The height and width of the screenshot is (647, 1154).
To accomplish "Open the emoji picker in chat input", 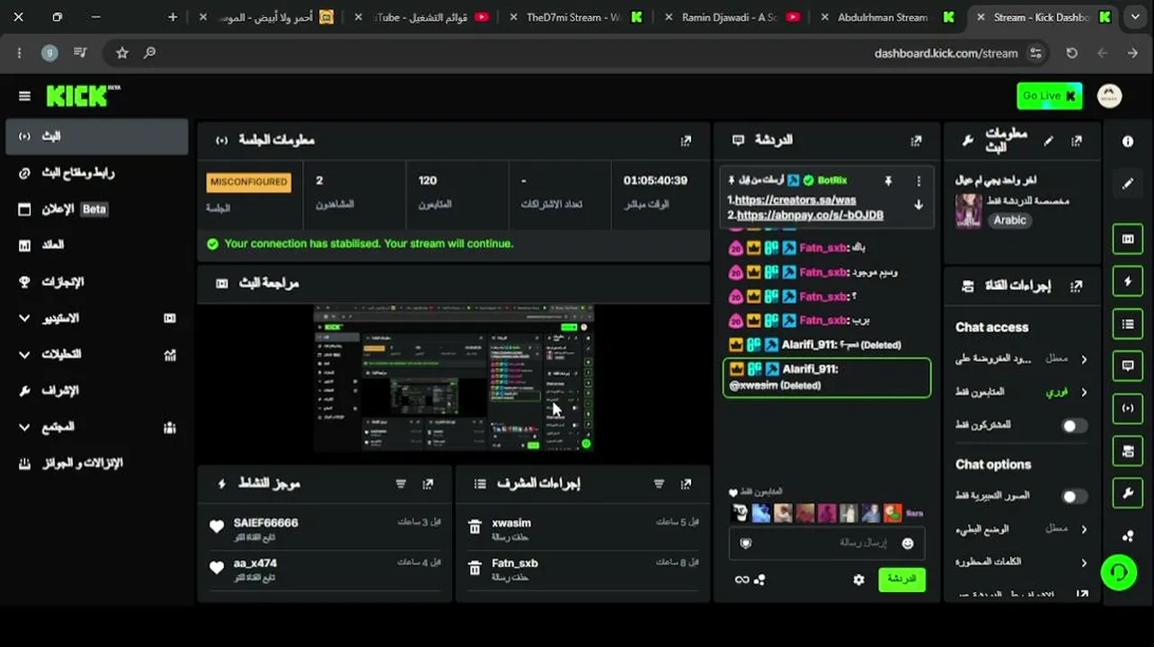I will click(908, 543).
